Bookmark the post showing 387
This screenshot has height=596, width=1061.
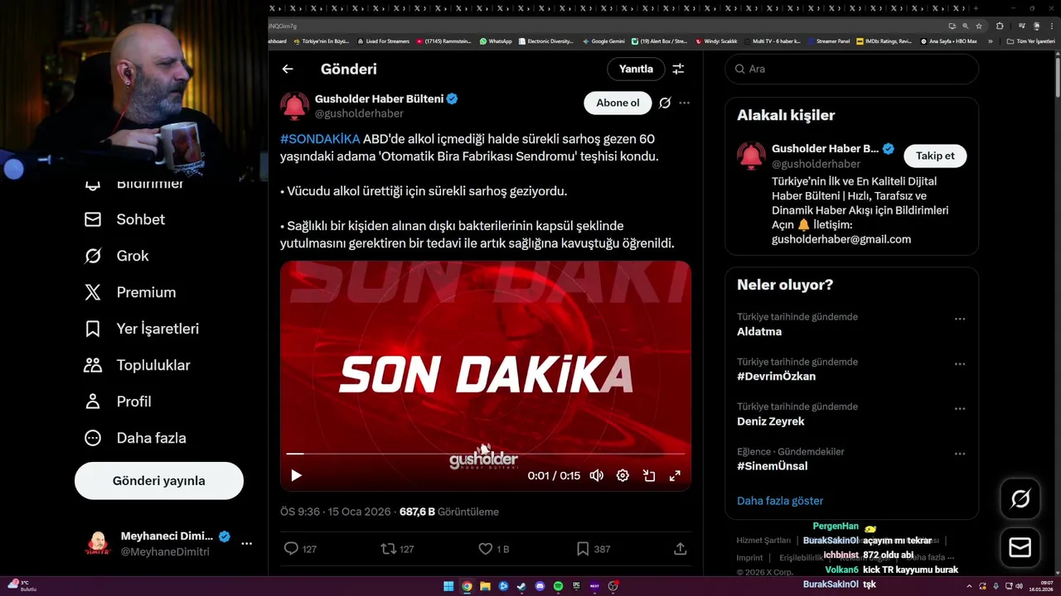click(x=593, y=549)
